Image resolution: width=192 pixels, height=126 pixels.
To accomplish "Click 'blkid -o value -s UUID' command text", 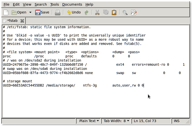I will click(38, 35).
